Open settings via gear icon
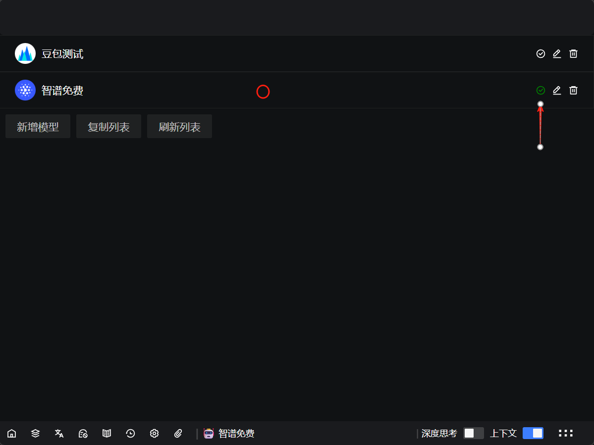This screenshot has width=594, height=445. tap(154, 434)
